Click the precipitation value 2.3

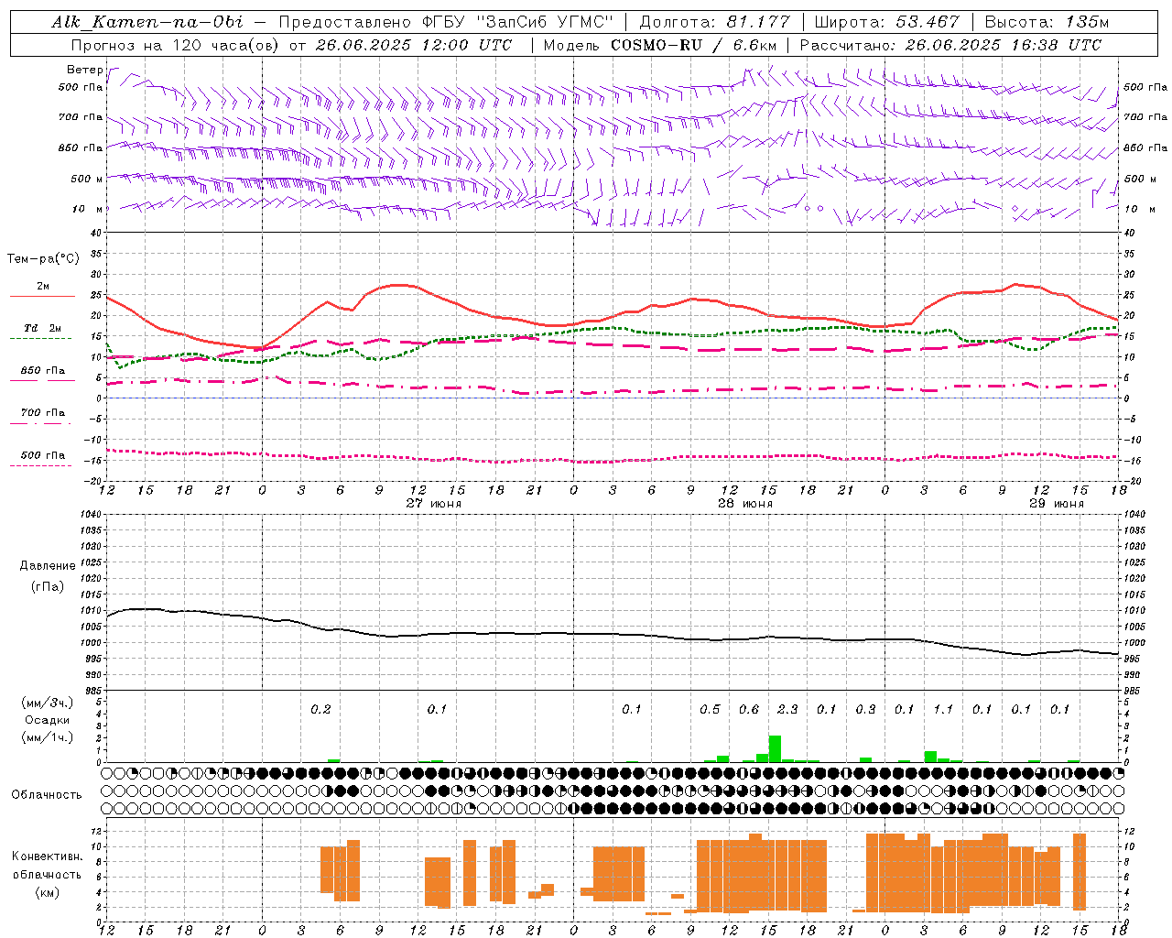pyautogui.click(x=787, y=709)
